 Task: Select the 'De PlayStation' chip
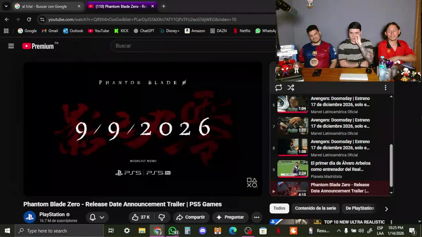[x=360, y=208]
